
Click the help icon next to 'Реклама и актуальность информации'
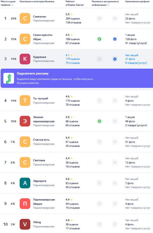(x=108, y=5)
